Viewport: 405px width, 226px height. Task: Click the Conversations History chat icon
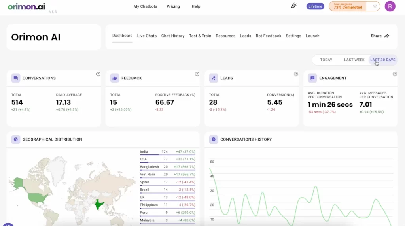pyautogui.click(x=214, y=139)
